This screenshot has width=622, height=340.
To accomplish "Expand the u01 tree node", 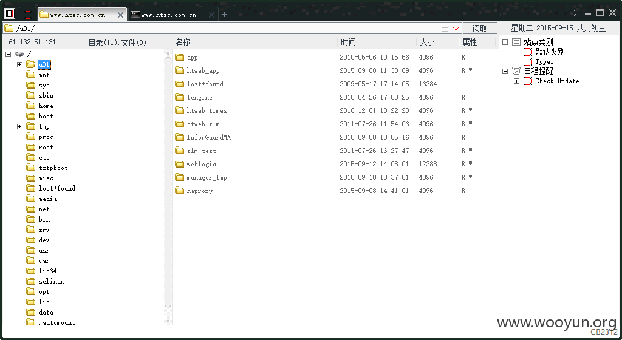I will 19,64.
